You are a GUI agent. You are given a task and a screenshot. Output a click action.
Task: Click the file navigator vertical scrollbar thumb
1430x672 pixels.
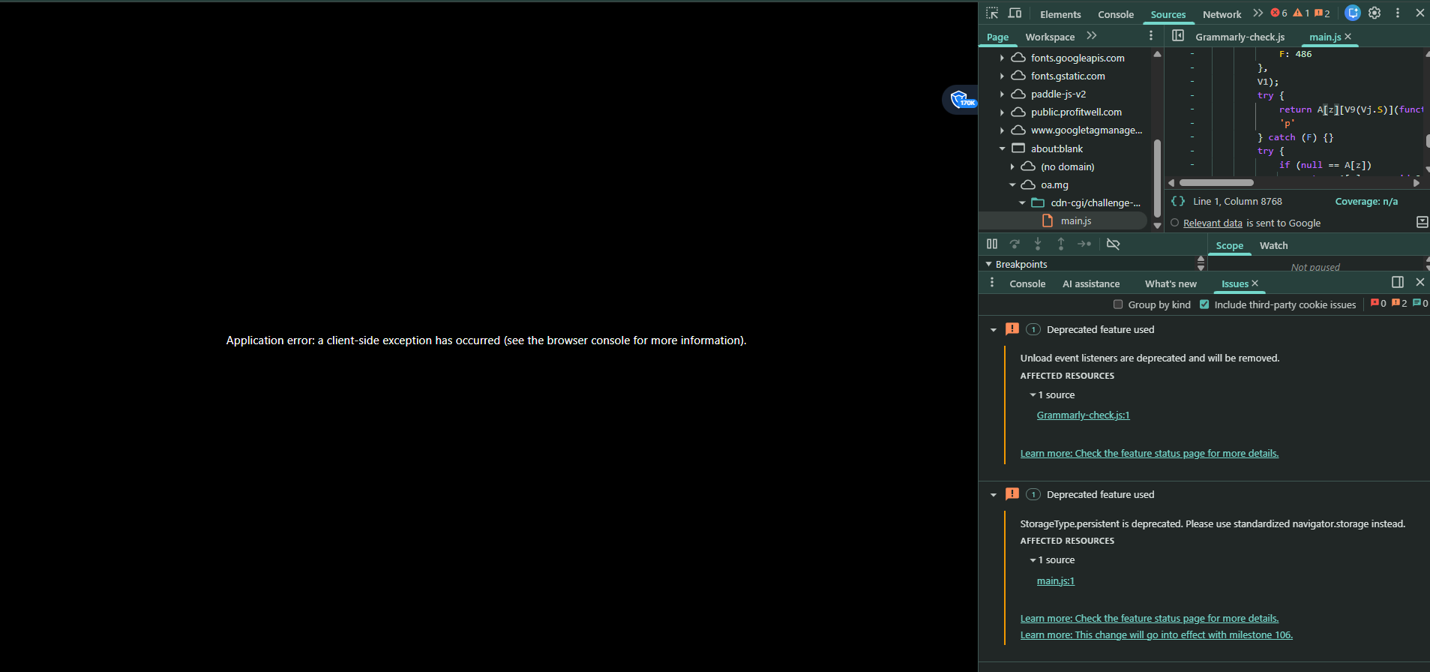pos(1157,178)
